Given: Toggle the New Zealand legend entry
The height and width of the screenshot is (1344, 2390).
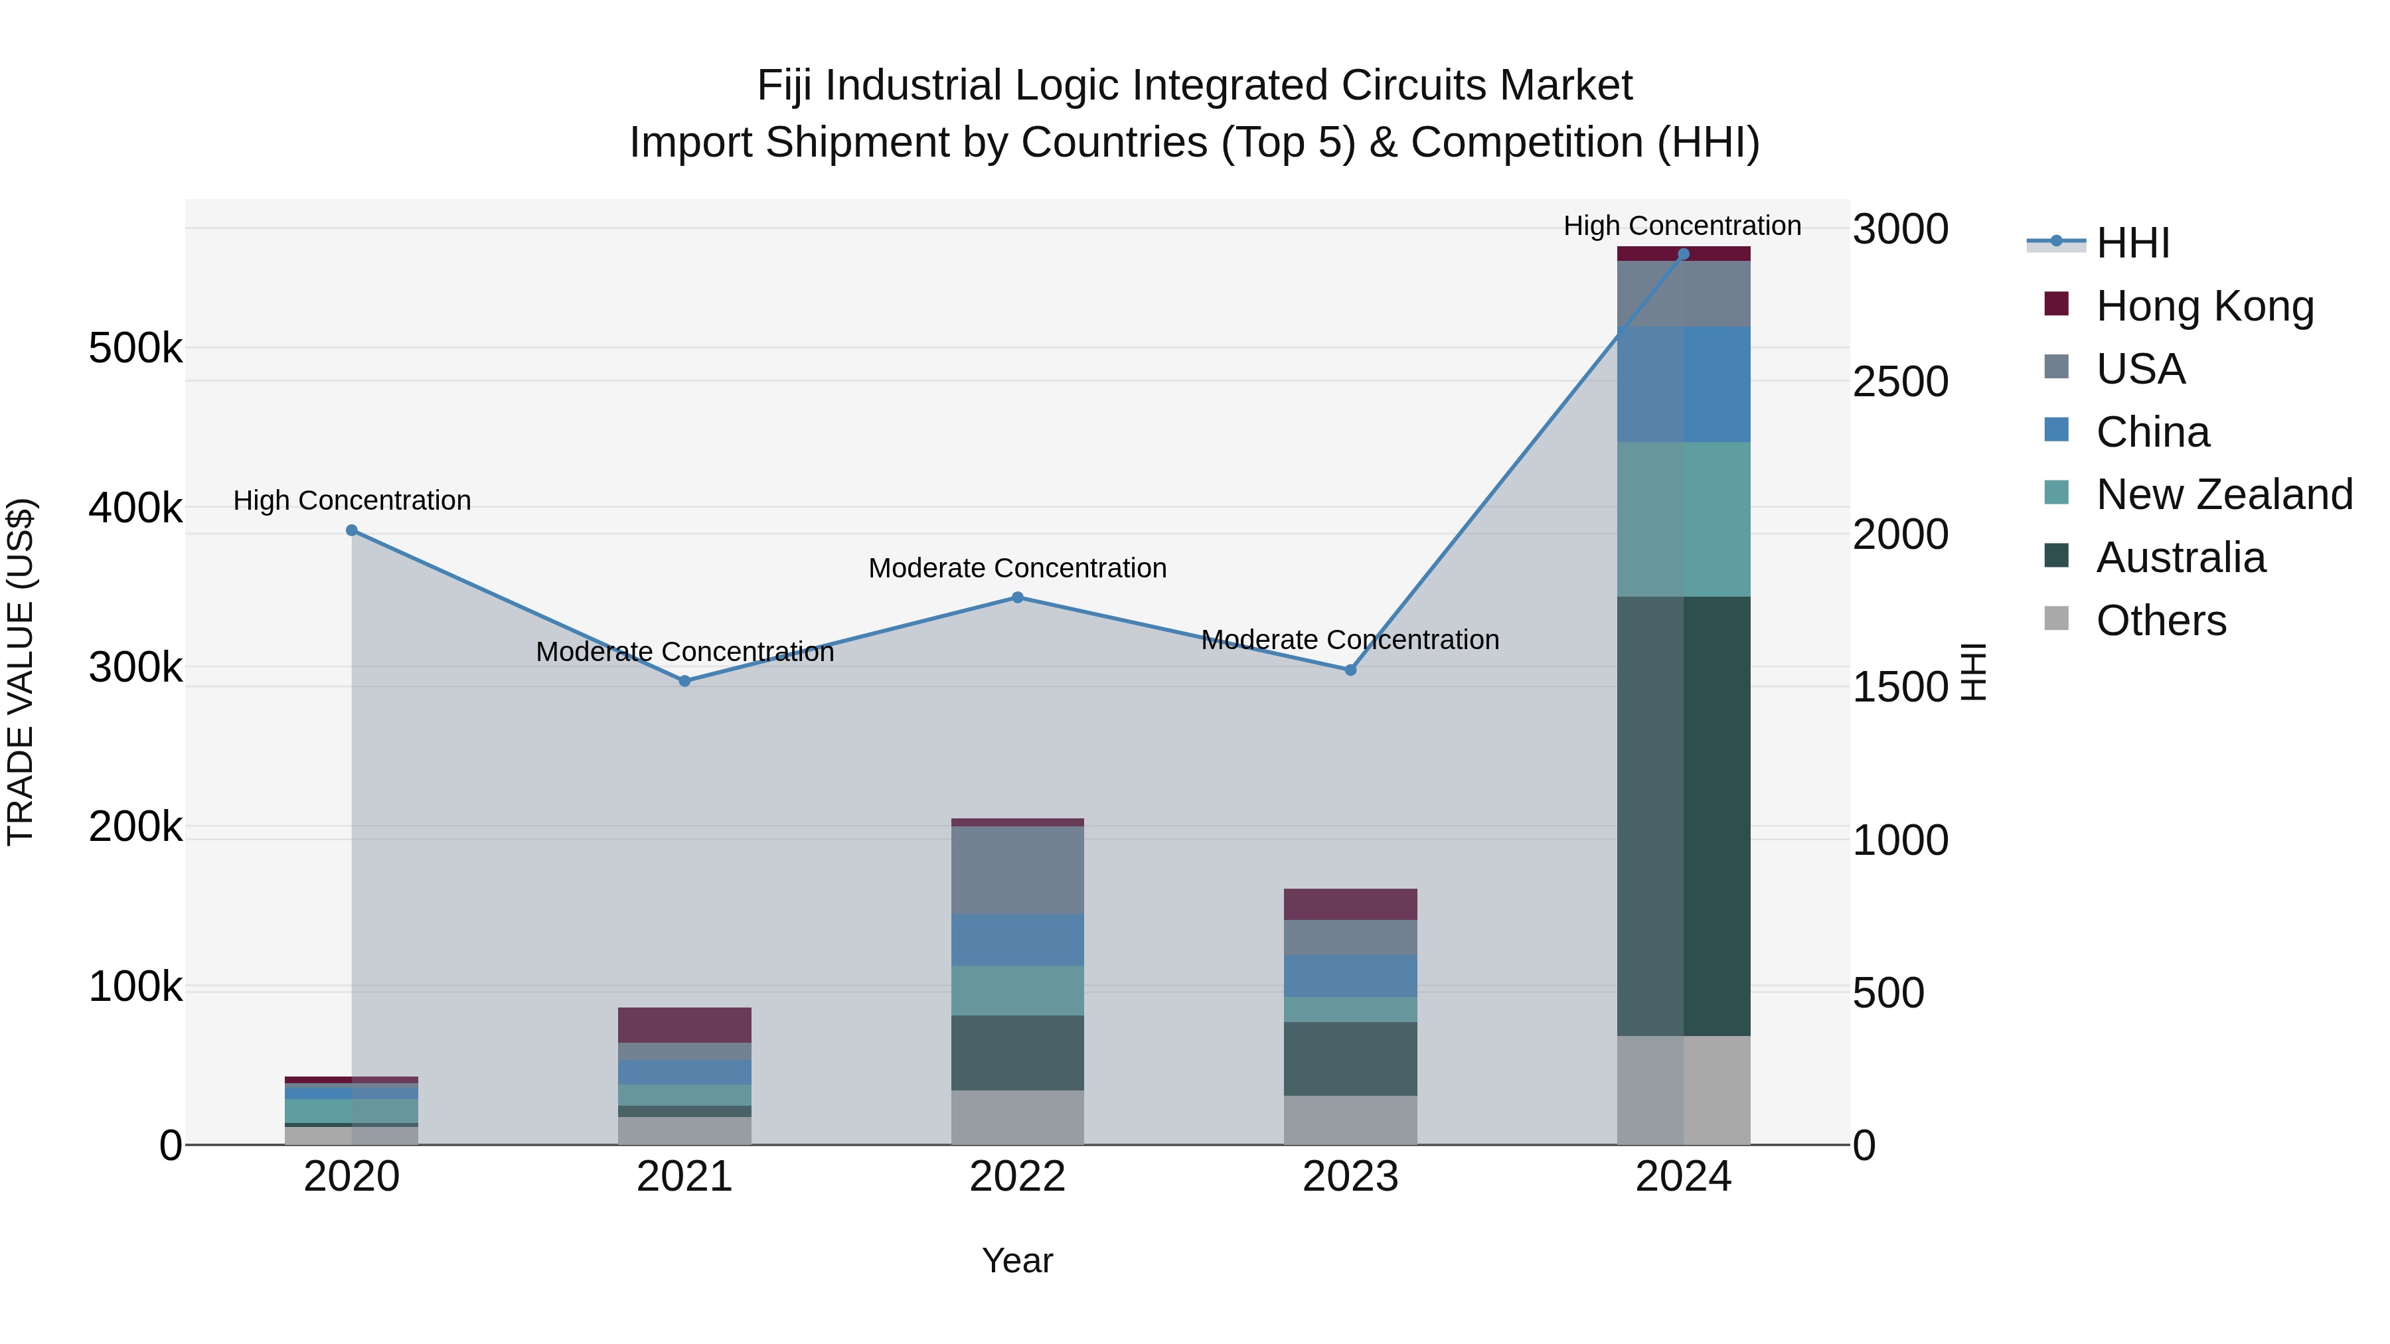Looking at the screenshot, I should pos(2199,494).
